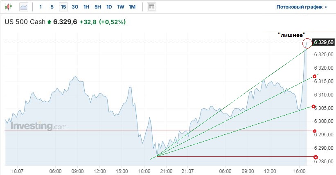Choose the 30 minute interval
Viewport: 336px width, 175px height.
tap(75, 7)
